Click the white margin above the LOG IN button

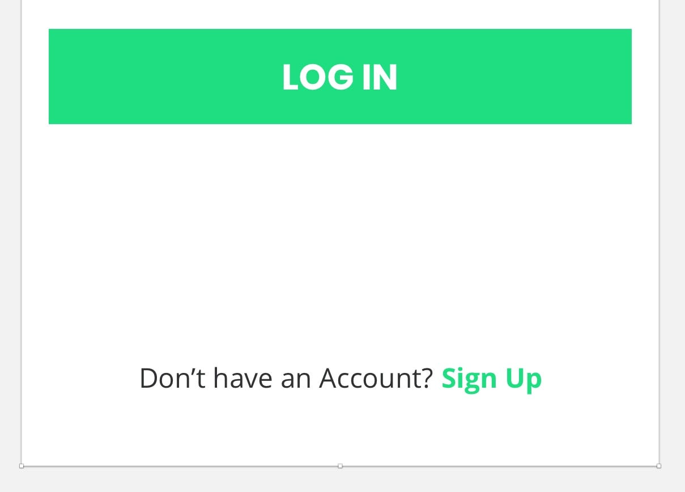click(340, 14)
